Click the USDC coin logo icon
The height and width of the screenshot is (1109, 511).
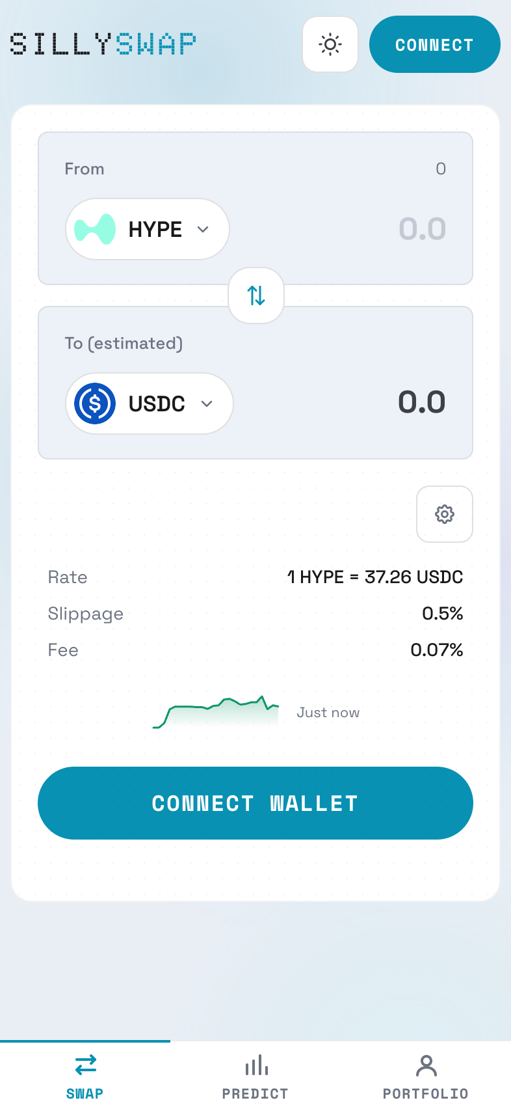click(95, 404)
